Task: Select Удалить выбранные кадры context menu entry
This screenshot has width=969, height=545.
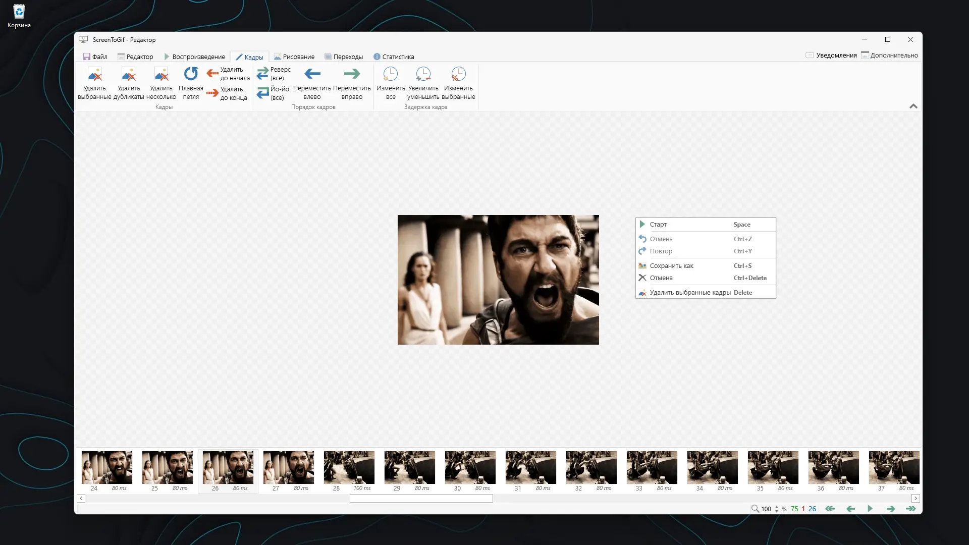Action: 690,293
